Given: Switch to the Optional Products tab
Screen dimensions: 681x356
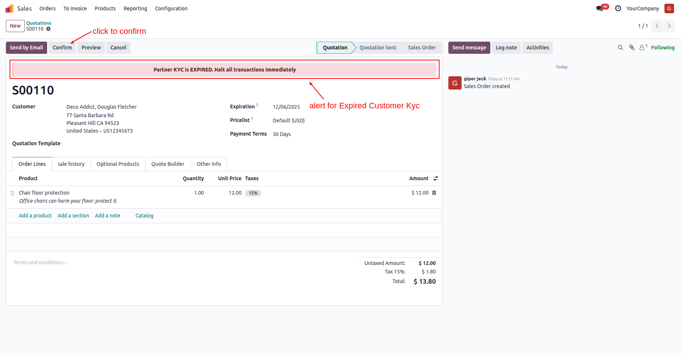Looking at the screenshot, I should click(x=118, y=164).
